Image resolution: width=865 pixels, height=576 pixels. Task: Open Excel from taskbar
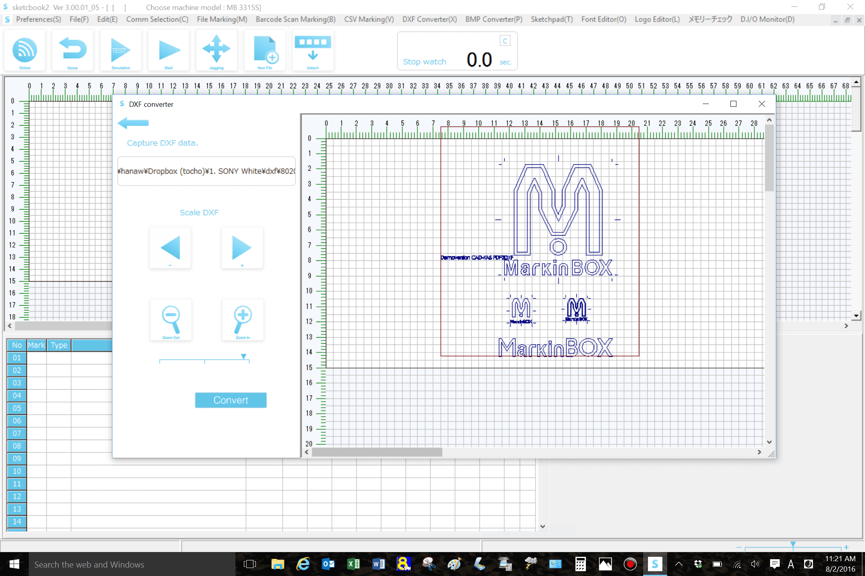[x=354, y=564]
